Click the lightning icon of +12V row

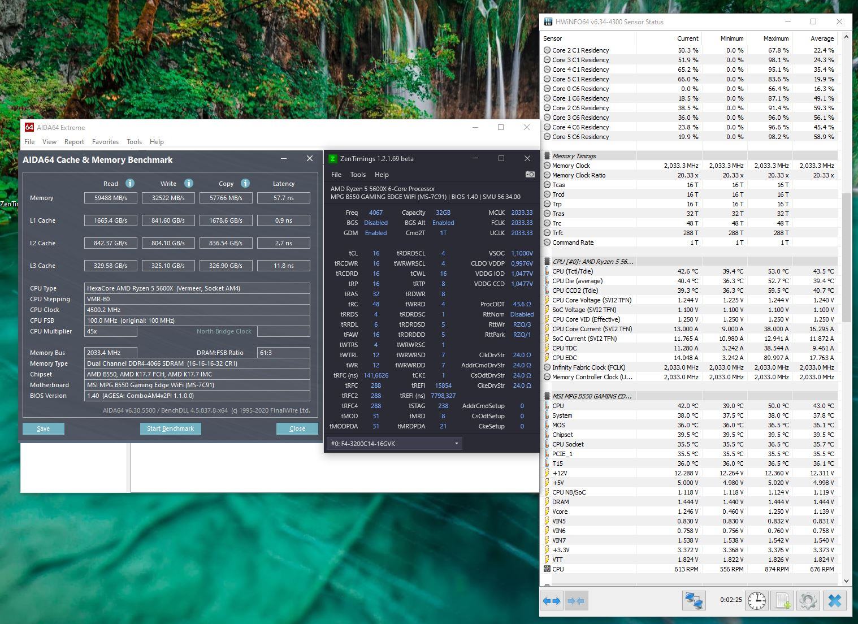(547, 473)
